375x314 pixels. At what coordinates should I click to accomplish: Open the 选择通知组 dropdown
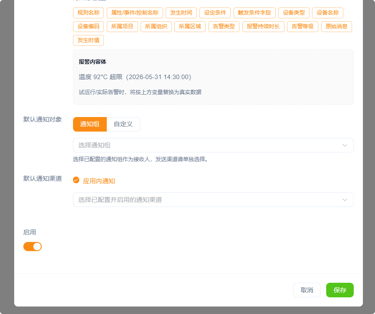click(x=213, y=145)
